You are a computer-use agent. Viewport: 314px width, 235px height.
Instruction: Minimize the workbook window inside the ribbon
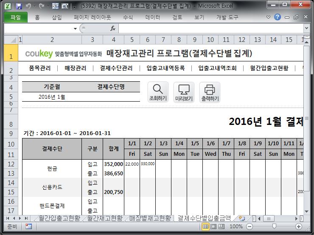287,18
